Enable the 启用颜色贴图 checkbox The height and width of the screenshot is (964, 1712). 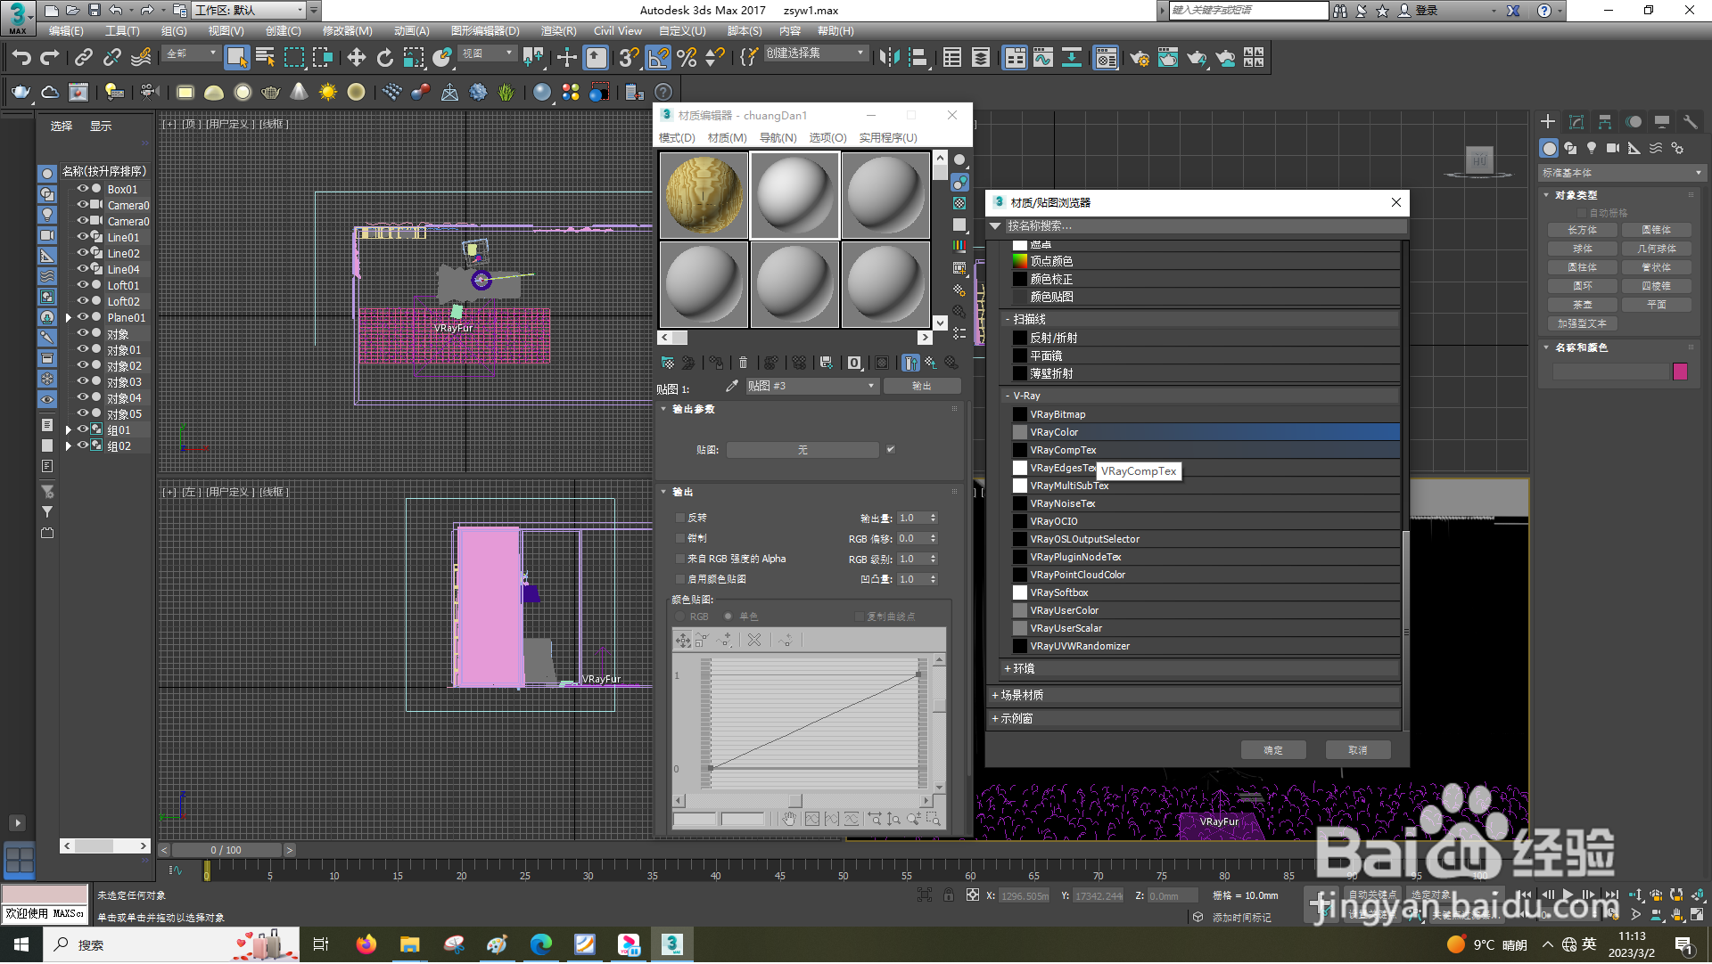tap(680, 579)
